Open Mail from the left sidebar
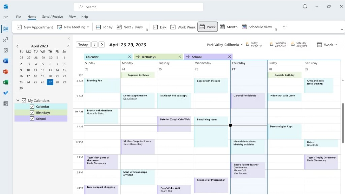The image size is (345, 195). point(5,18)
